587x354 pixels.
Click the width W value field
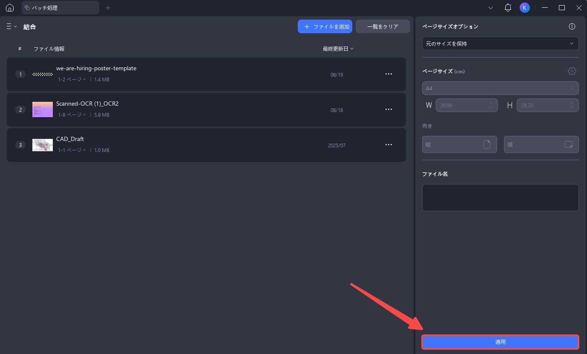pyautogui.click(x=466, y=105)
